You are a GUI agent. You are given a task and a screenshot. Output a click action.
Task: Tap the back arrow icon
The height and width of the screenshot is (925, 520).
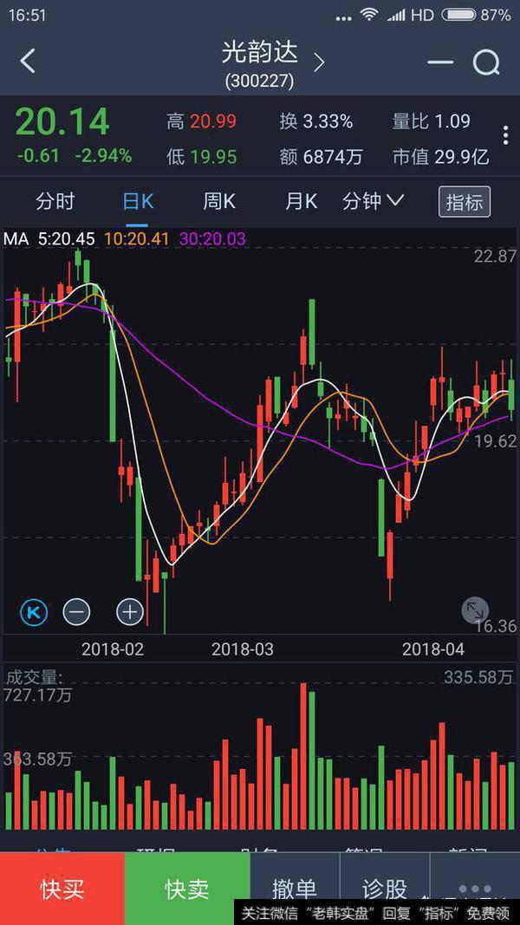[27, 62]
